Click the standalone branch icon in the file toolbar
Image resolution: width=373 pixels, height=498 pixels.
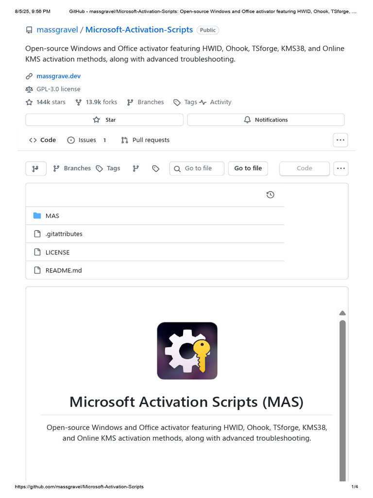click(x=136, y=169)
